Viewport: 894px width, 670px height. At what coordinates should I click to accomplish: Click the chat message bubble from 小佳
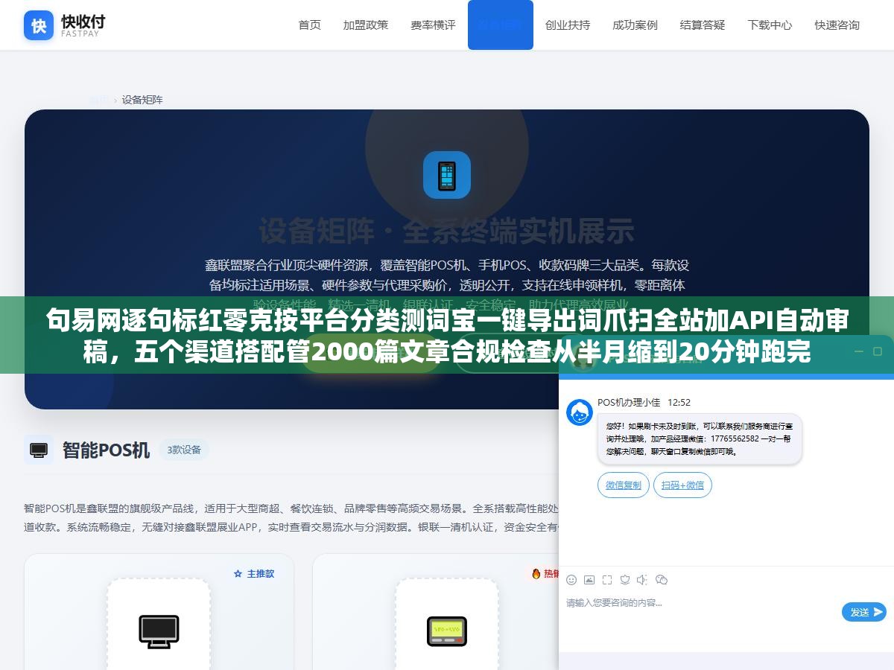(x=700, y=439)
